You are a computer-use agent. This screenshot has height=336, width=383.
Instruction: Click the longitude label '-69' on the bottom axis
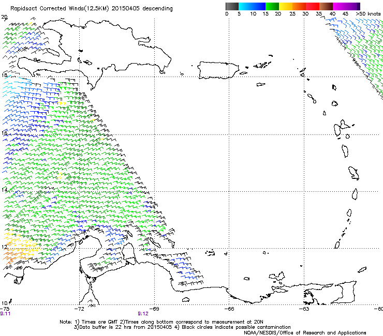[x=154, y=309]
